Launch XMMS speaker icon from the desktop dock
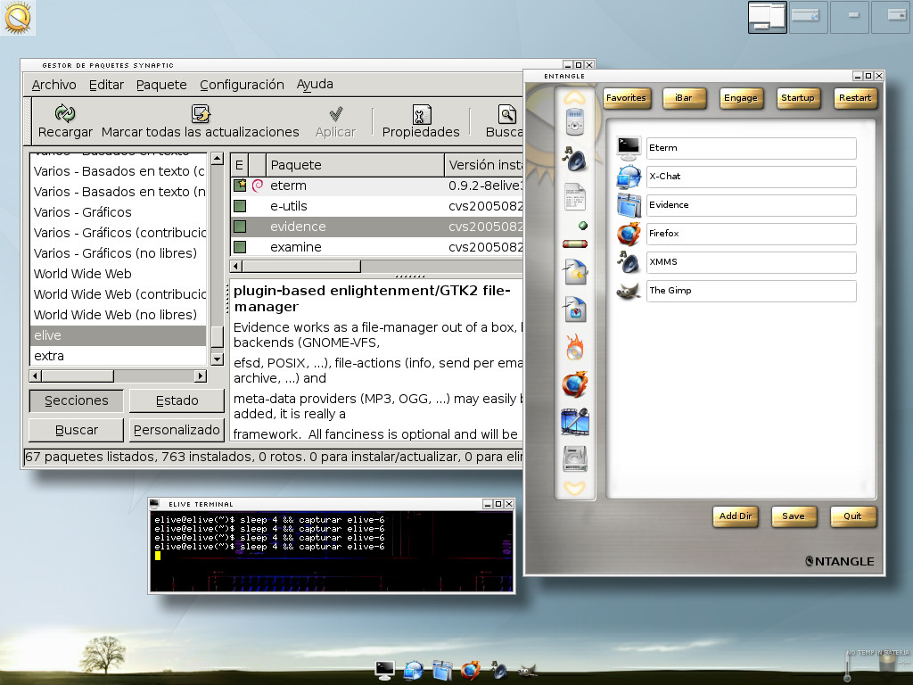 click(498, 671)
